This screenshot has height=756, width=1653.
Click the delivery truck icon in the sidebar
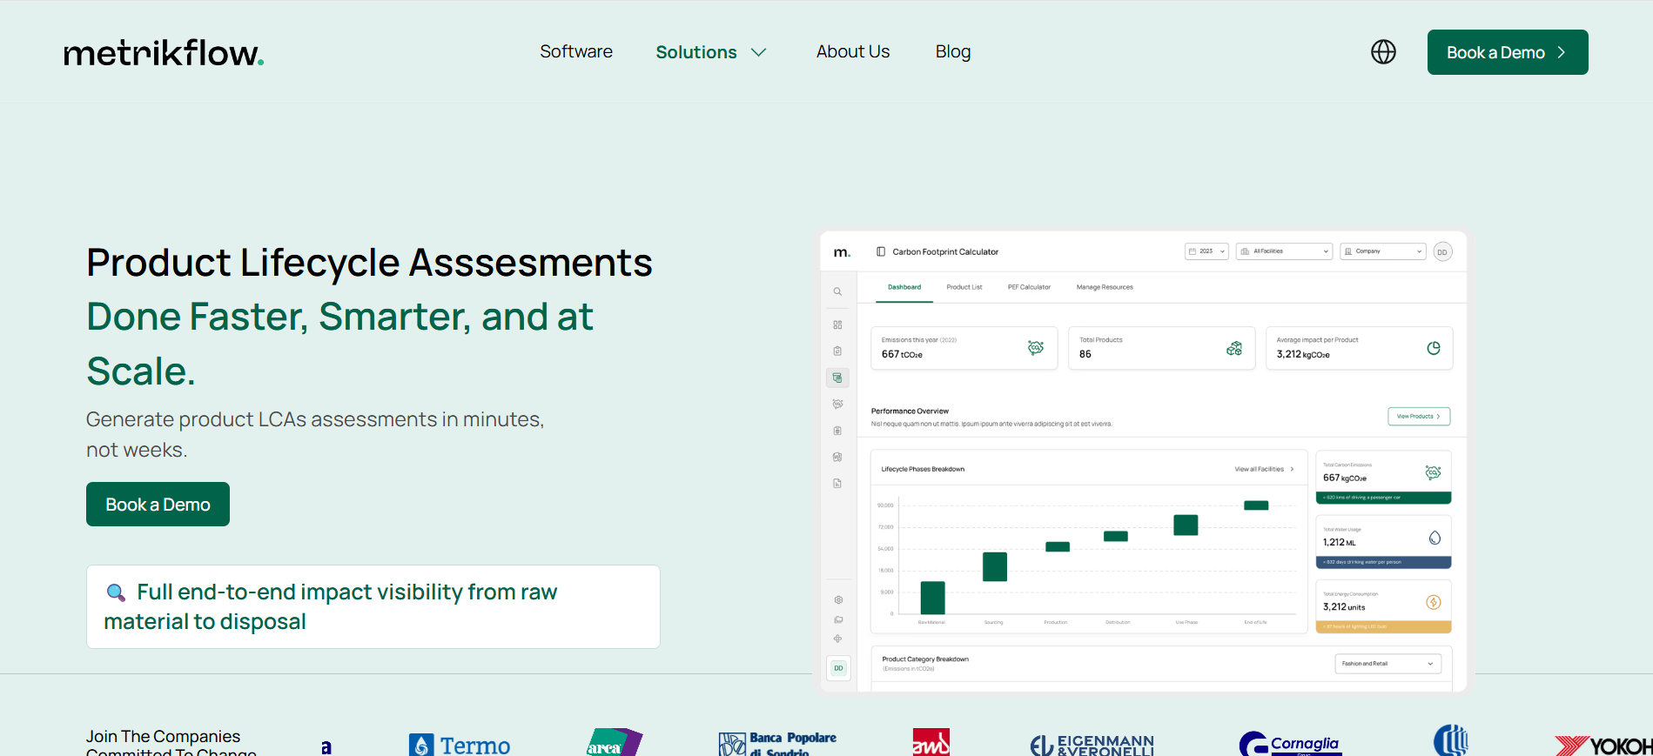tap(837, 457)
